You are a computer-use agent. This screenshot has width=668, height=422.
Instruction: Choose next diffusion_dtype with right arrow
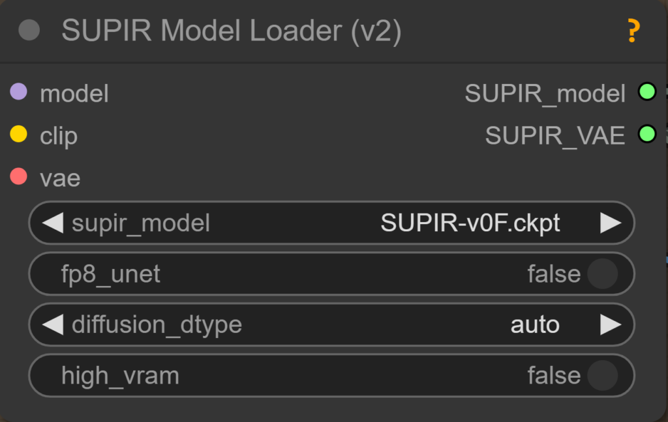[x=611, y=324]
